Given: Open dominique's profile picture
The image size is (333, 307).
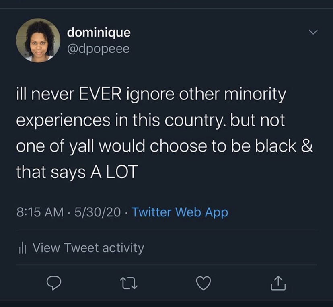Looking at the screenshot, I should (x=38, y=40).
